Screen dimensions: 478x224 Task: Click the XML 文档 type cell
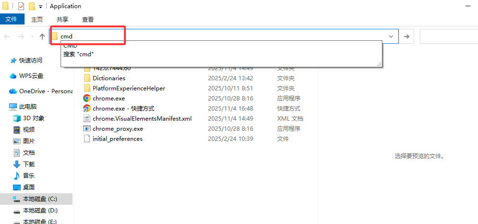point(290,118)
